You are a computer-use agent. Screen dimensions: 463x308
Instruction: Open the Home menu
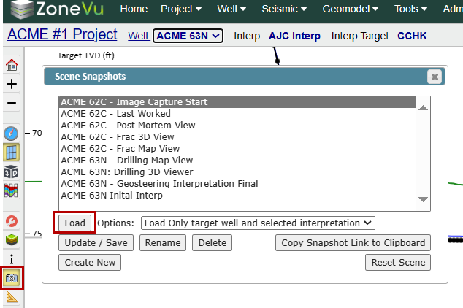point(134,9)
